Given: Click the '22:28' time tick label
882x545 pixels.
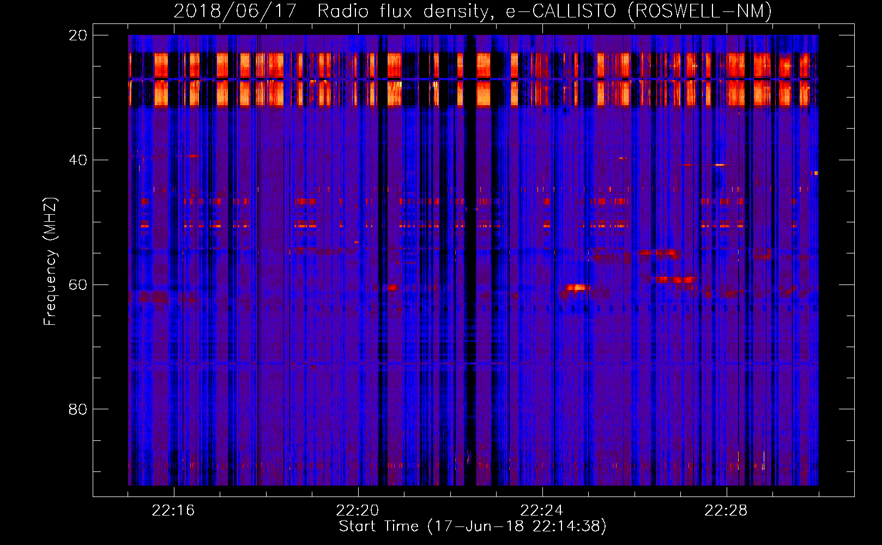Looking at the screenshot, I should coord(726,511).
